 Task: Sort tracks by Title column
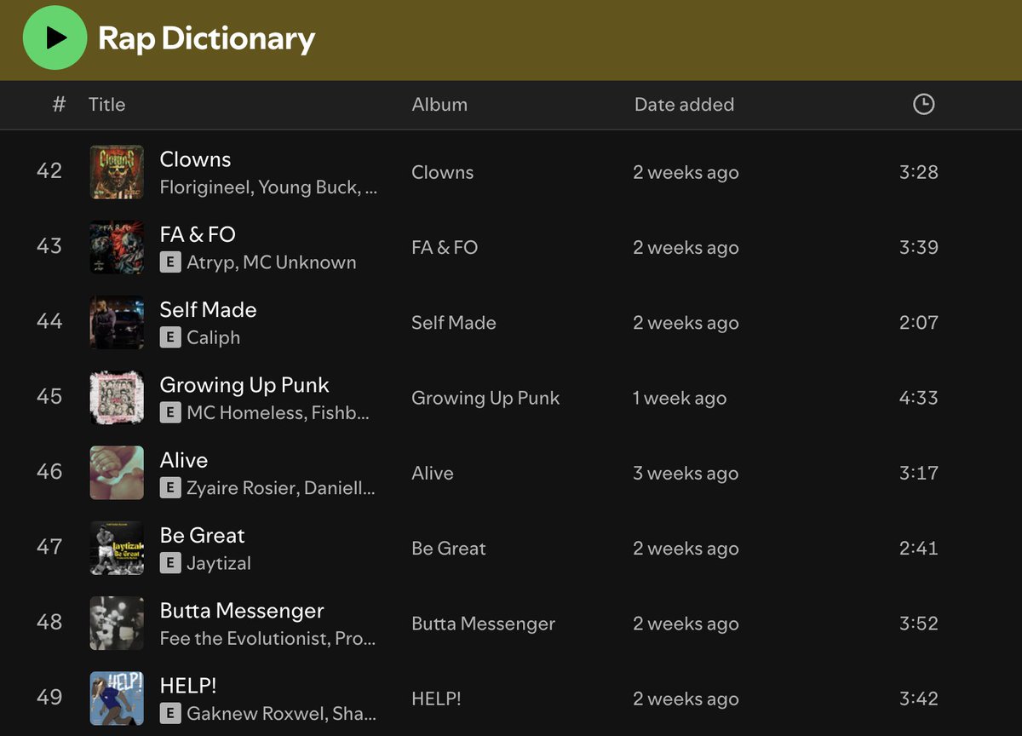coord(106,105)
